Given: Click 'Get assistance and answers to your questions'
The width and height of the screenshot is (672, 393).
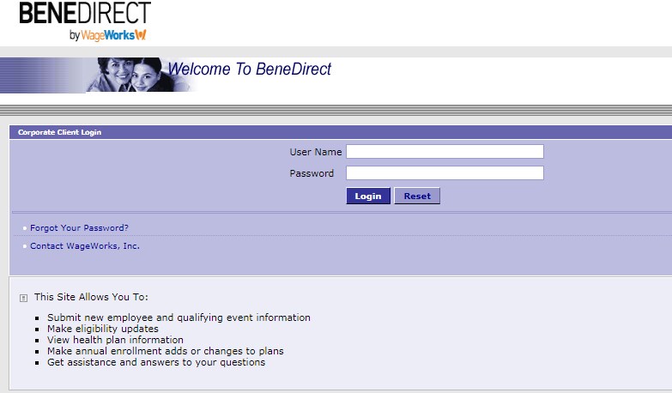Looking at the screenshot, I should 156,362.
